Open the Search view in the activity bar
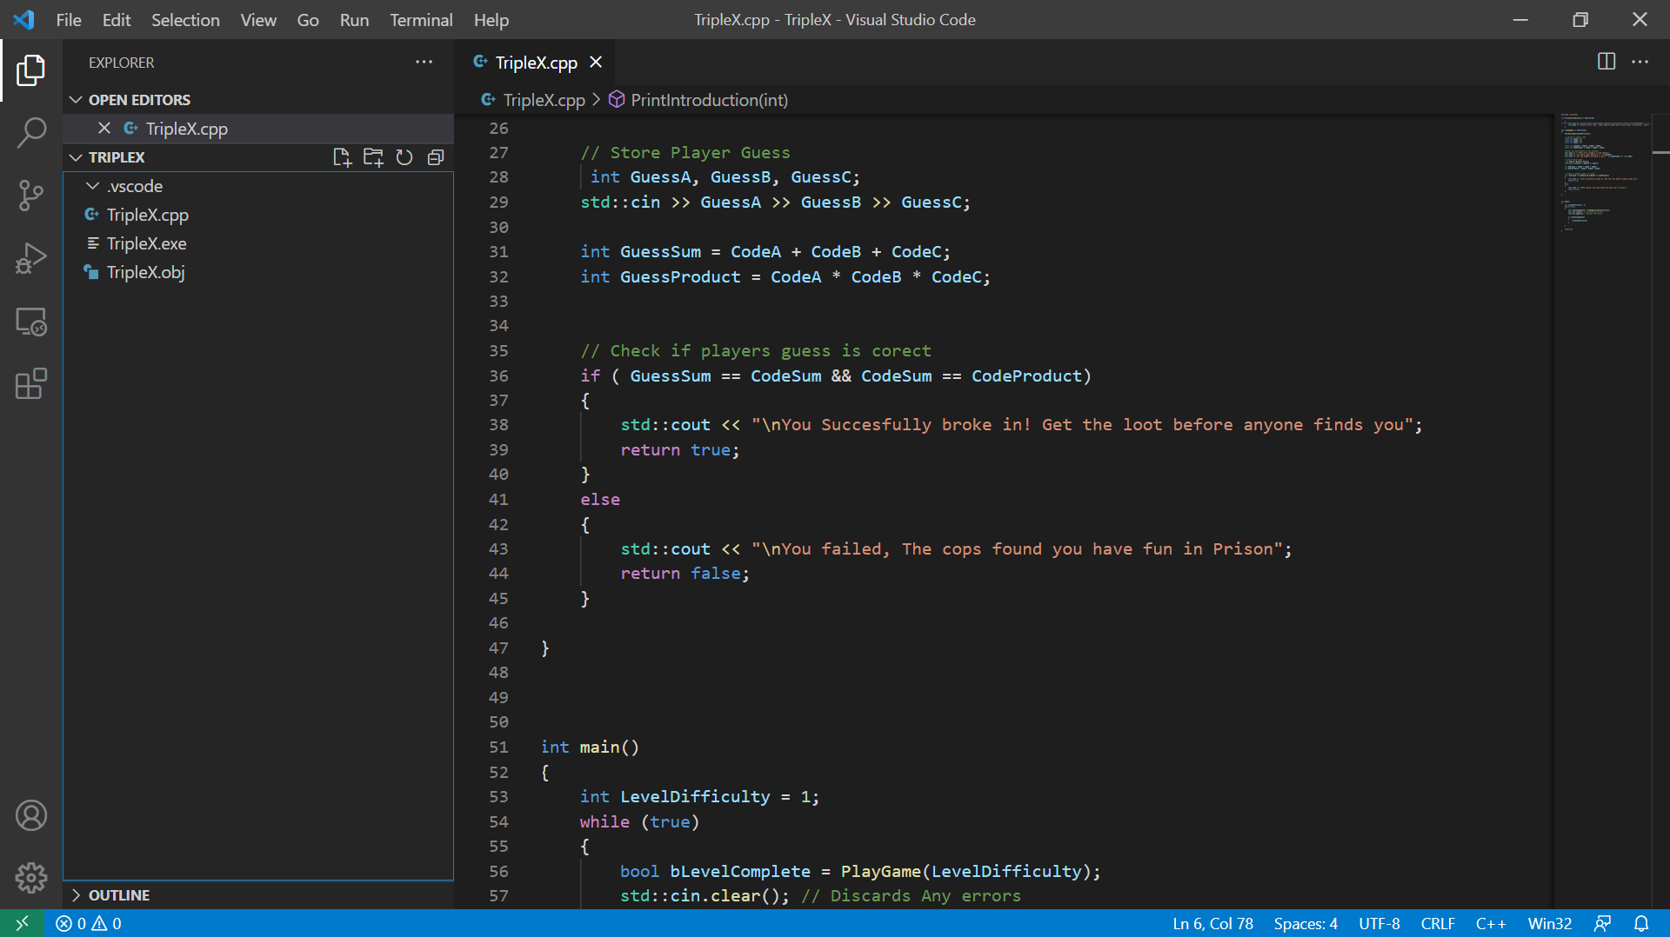Image resolution: width=1670 pixels, height=937 pixels. point(31,132)
